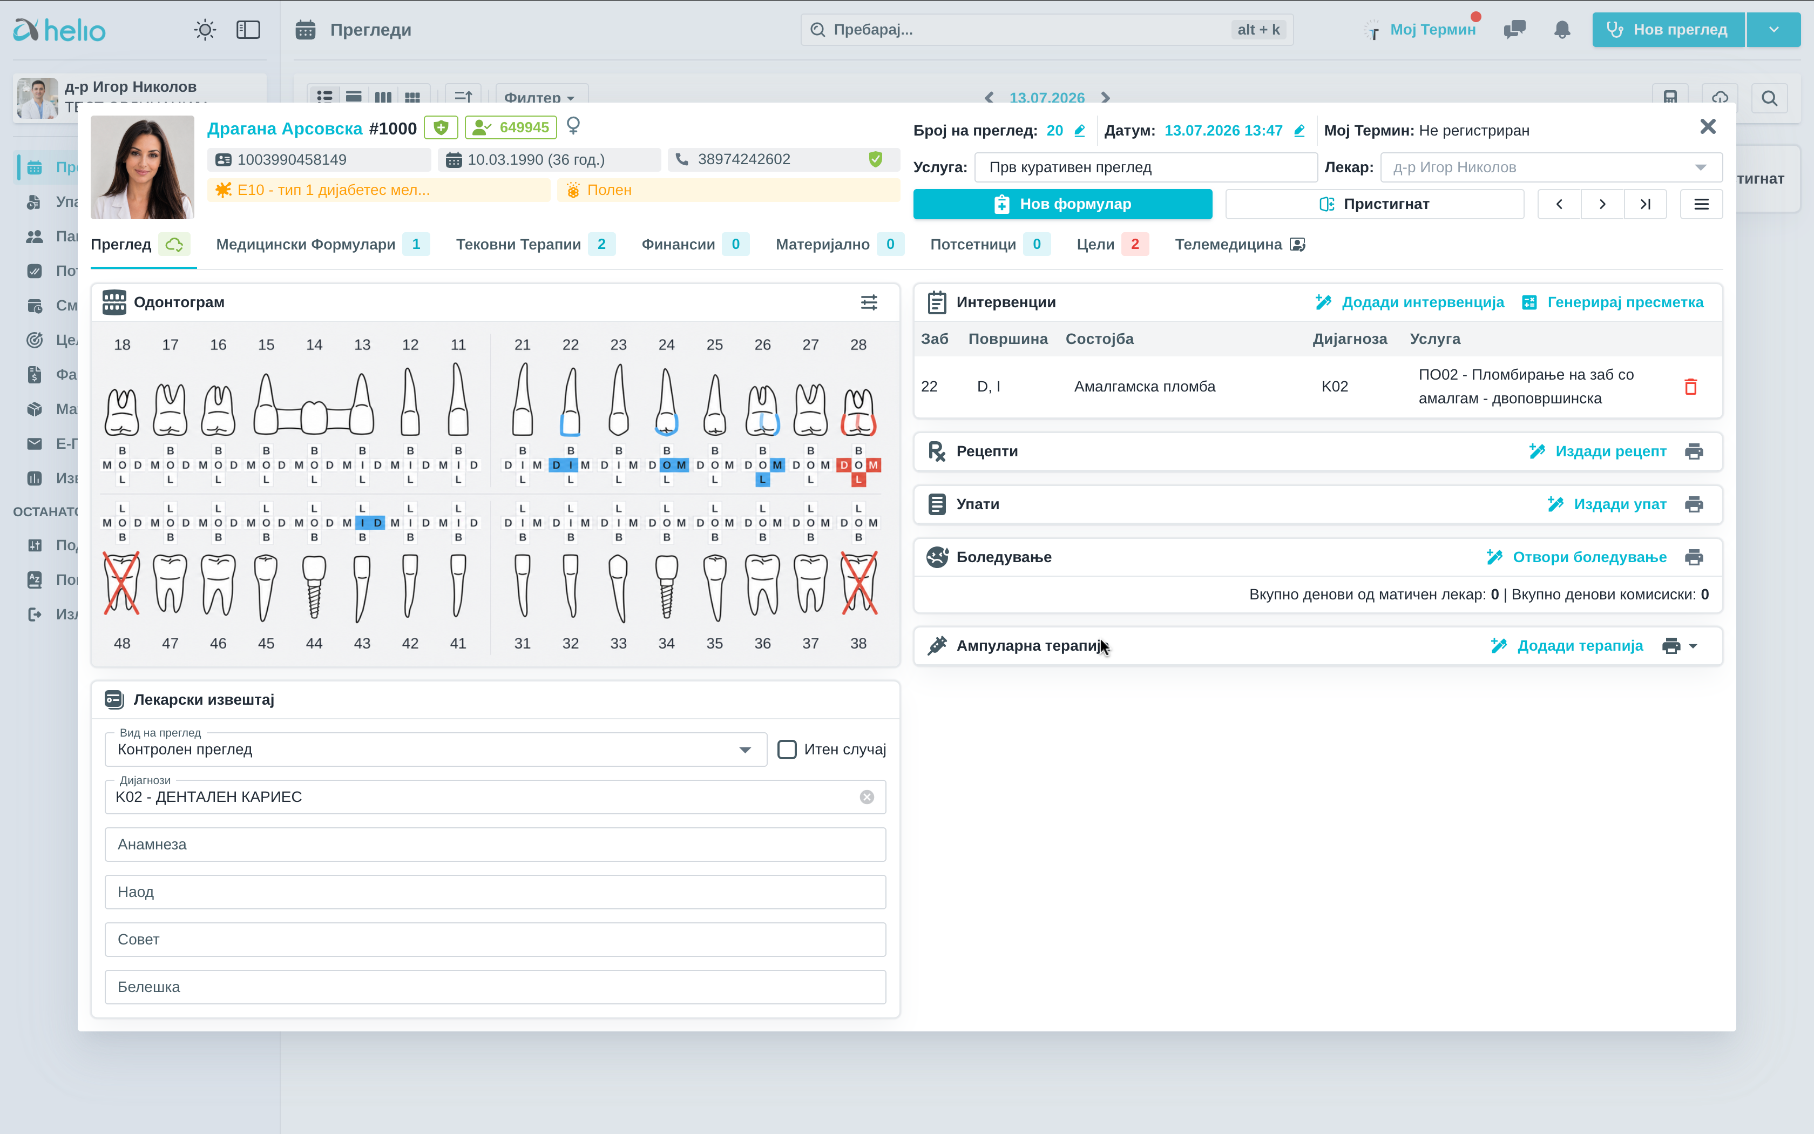Viewport: 1814px width, 1134px height.
Task: Switch to Тековни Терапии tab
Action: (x=535, y=245)
